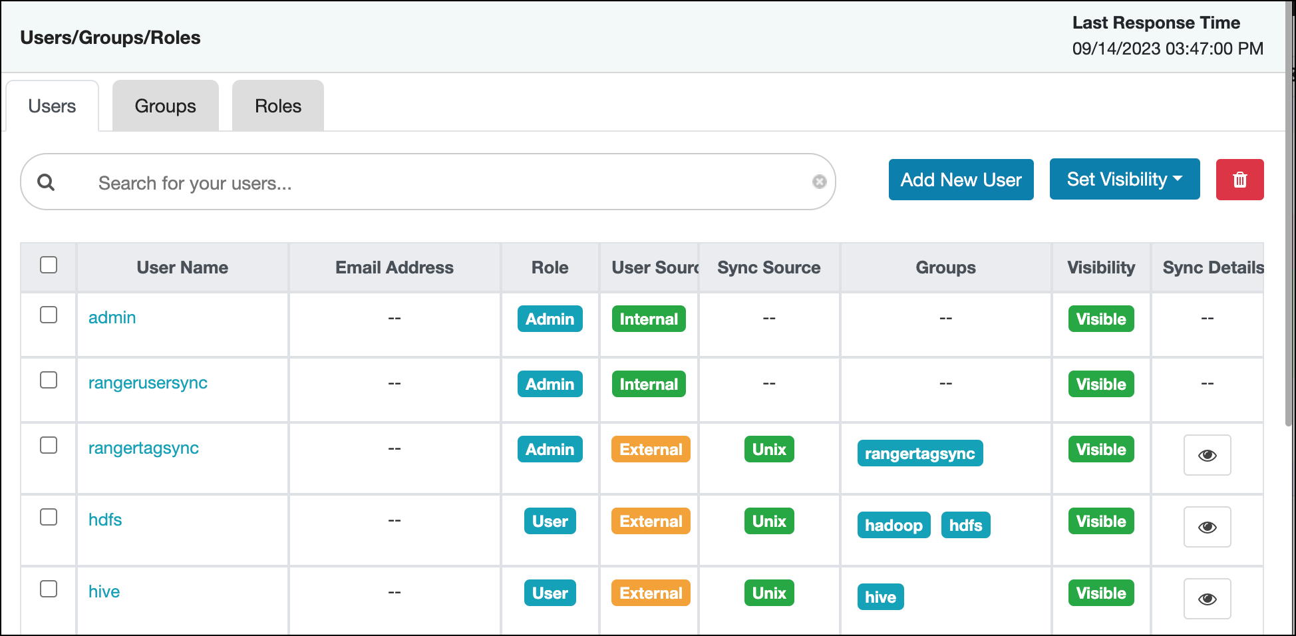Click the Visible badge for admin
Viewport: 1296px width, 636px height.
click(x=1100, y=319)
